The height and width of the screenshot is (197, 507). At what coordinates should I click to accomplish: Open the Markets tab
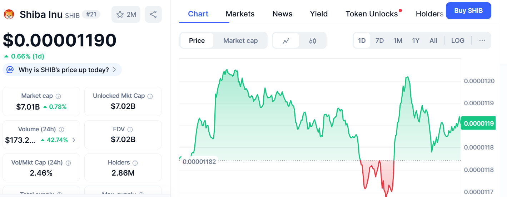coord(240,14)
